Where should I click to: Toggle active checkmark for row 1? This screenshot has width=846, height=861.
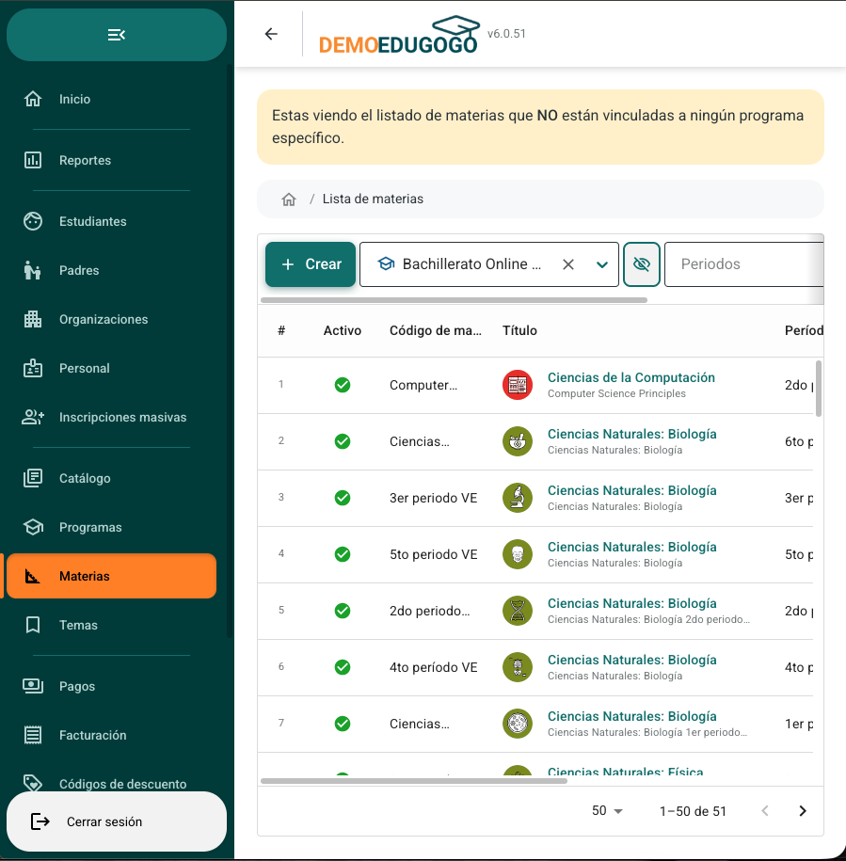(343, 385)
